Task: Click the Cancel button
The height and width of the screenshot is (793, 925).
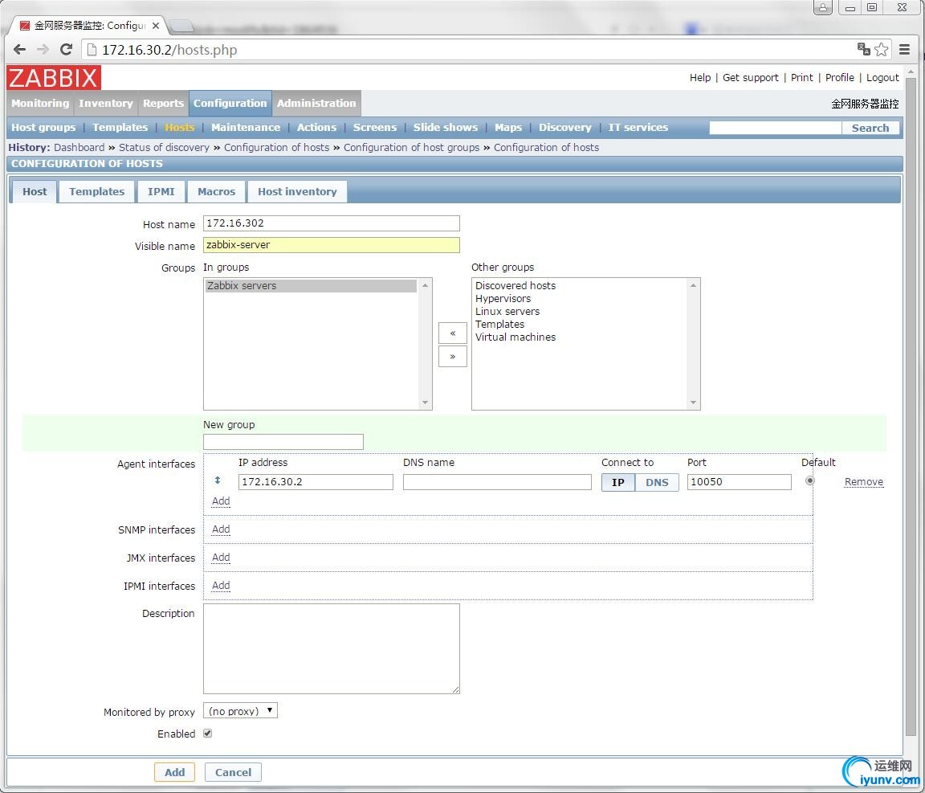Action: (233, 772)
